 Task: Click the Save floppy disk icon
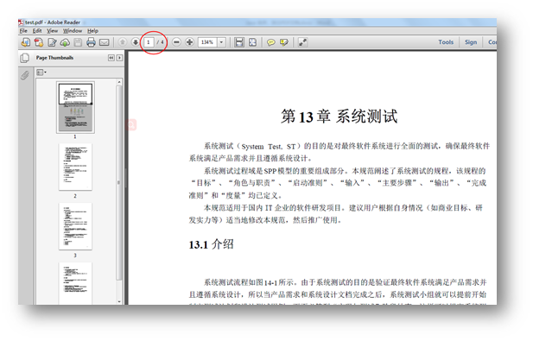tap(79, 42)
